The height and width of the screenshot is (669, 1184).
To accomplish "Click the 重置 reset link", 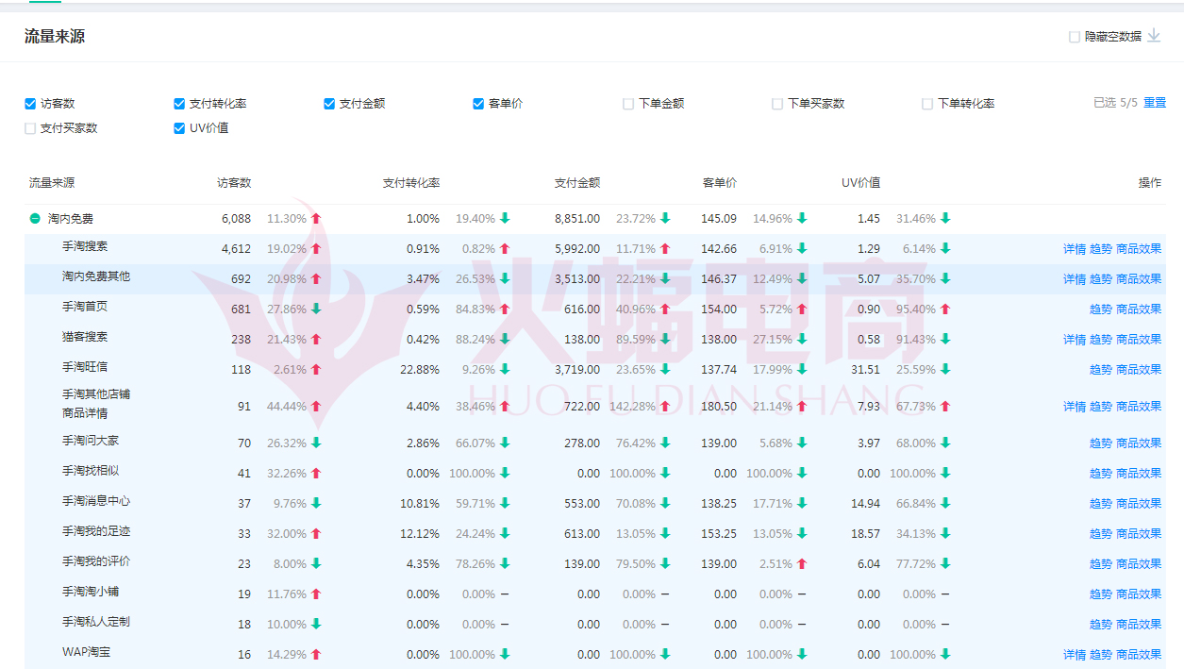I will 1155,103.
